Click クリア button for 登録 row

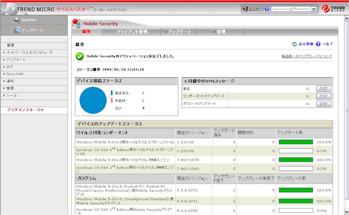pos(324,89)
